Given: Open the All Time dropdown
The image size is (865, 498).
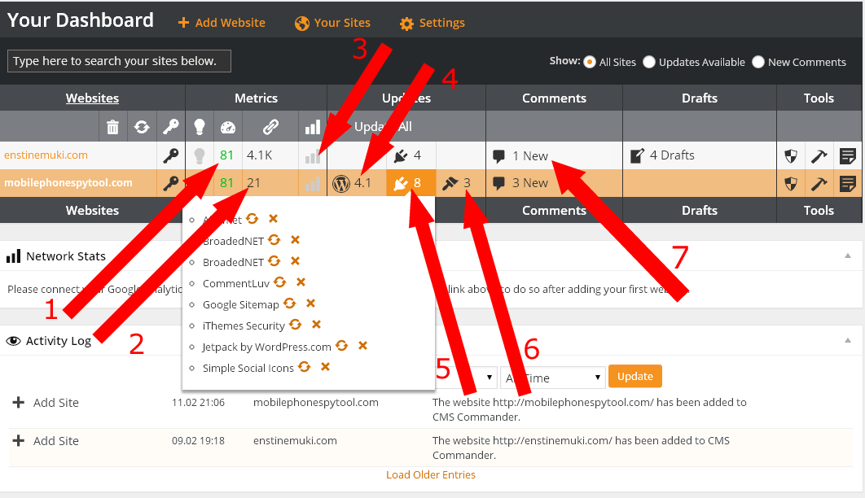Looking at the screenshot, I should [x=552, y=378].
